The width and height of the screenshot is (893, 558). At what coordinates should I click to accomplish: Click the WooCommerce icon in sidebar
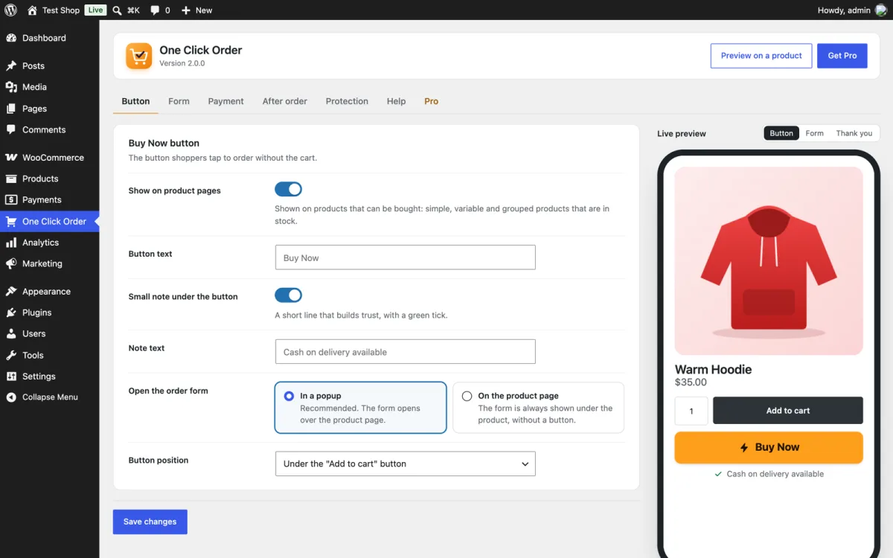click(x=11, y=158)
